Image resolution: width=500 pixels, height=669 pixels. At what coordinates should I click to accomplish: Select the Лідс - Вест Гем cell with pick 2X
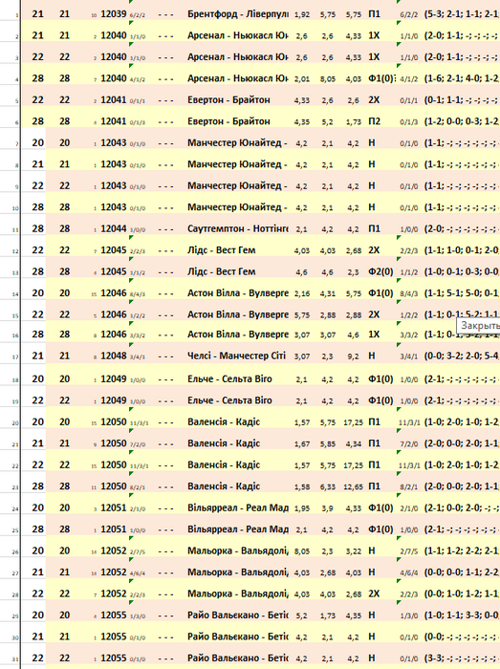(x=222, y=250)
